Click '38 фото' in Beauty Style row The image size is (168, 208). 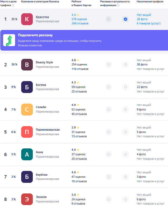pos(142,64)
